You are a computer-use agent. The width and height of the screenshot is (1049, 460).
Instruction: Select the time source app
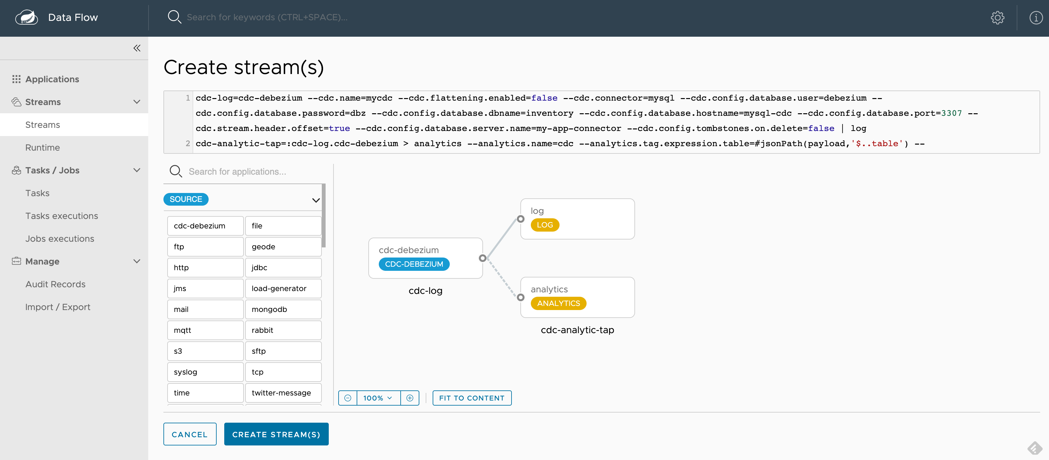(205, 393)
